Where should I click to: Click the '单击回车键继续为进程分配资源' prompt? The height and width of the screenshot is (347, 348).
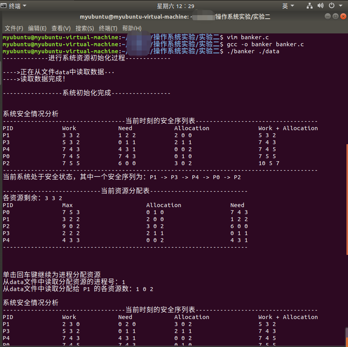pyautogui.click(x=52, y=275)
